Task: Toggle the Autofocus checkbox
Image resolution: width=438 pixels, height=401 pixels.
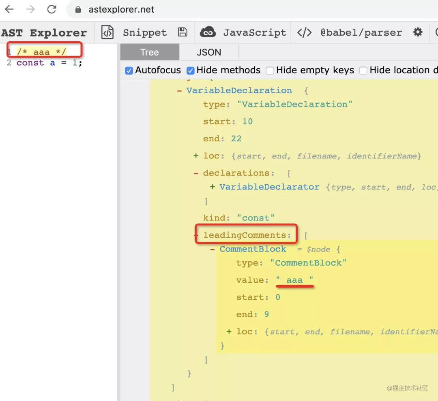Action: tap(129, 70)
